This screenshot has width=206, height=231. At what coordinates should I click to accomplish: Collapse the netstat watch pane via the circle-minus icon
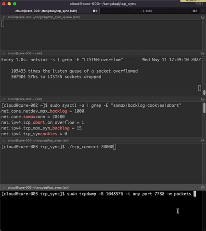[x=203, y=53]
